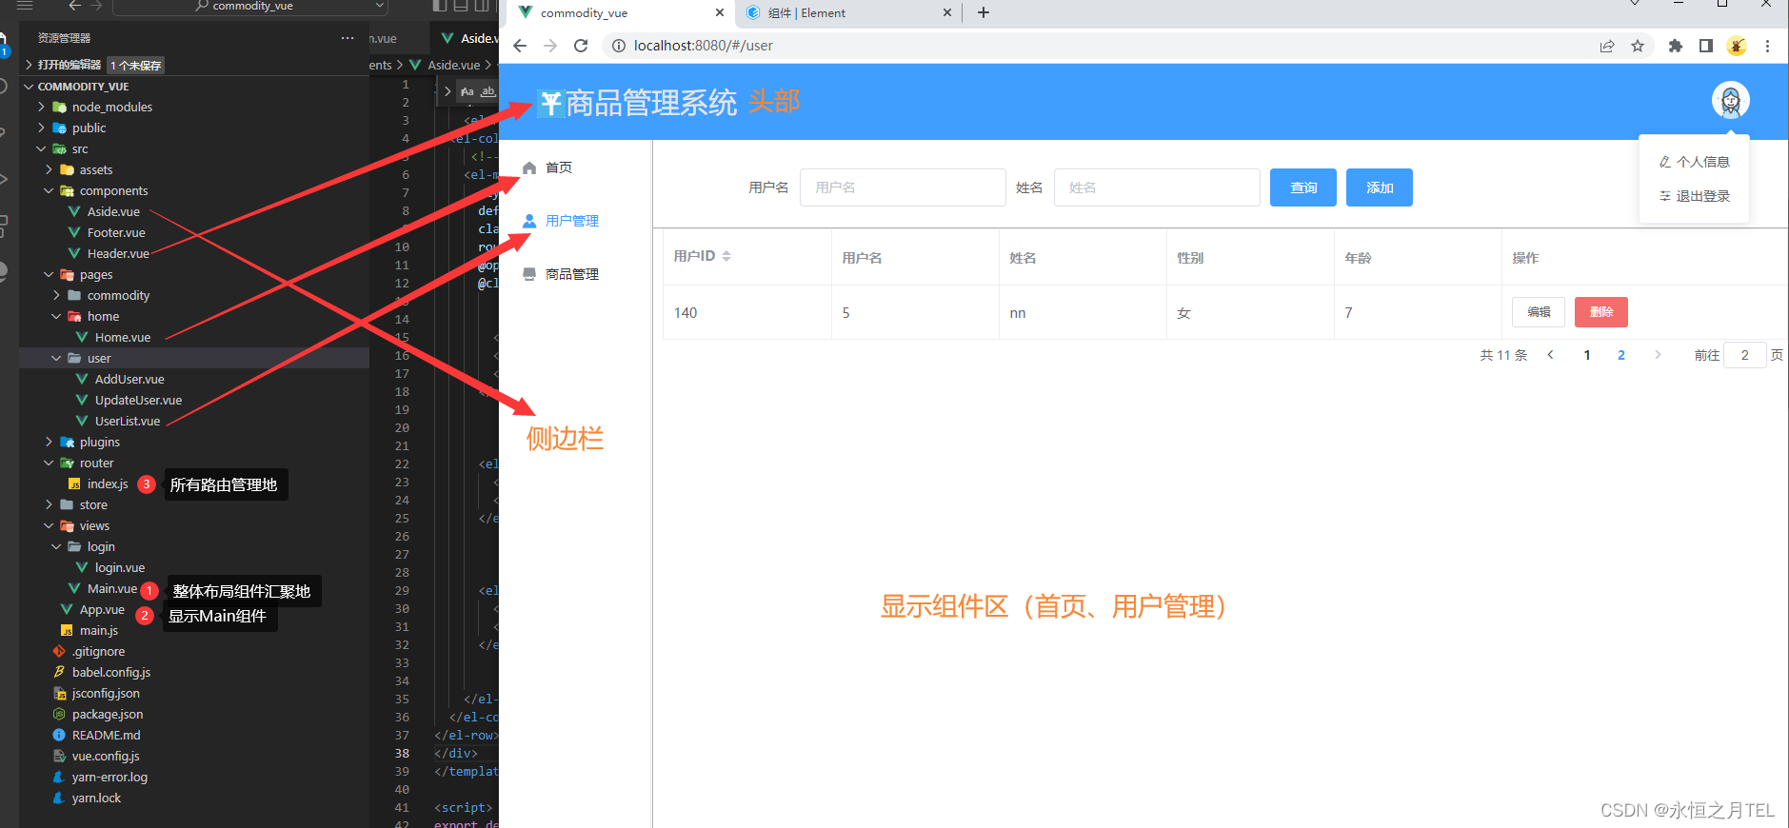
Task: Click VS Code back navigation arrow
Action: [x=75, y=6]
